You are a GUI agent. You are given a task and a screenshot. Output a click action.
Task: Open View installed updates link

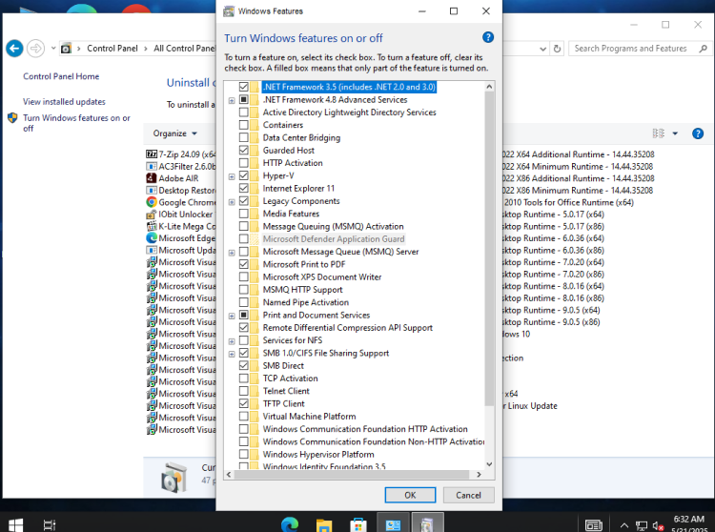click(x=64, y=102)
